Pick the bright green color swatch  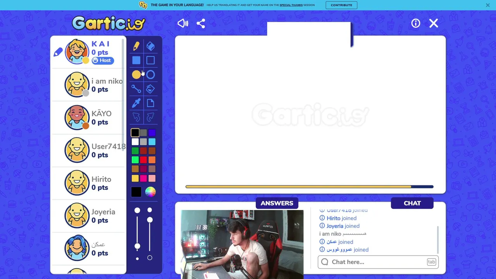click(135, 160)
